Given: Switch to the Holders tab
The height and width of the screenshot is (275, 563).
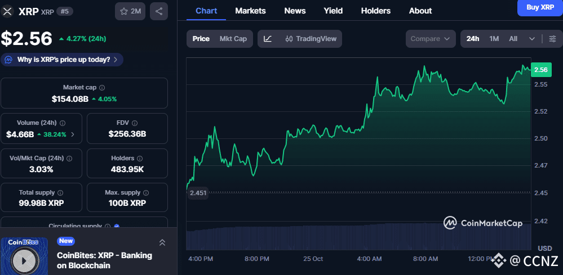Looking at the screenshot, I should [375, 11].
